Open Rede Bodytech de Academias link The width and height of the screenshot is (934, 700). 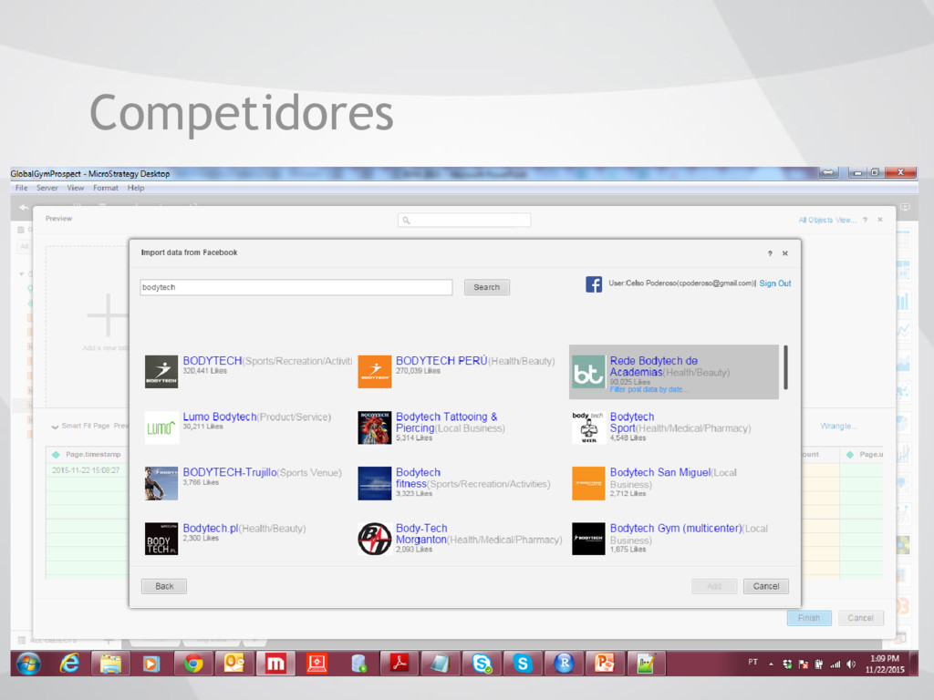click(x=653, y=366)
